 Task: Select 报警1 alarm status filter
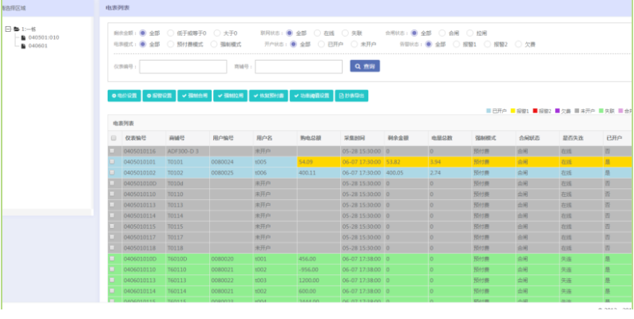(x=457, y=45)
